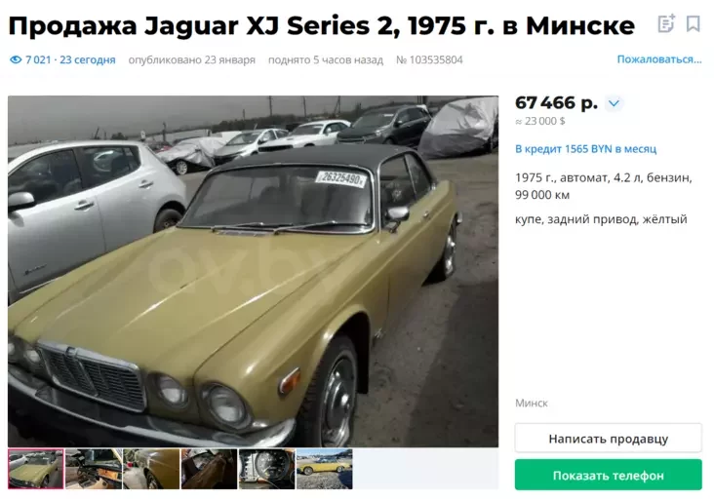Click the 'Минск' location label
The height and width of the screenshot is (500, 714).
click(531, 404)
